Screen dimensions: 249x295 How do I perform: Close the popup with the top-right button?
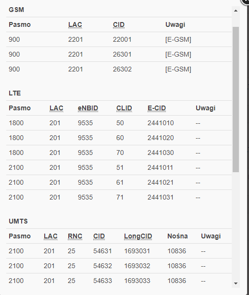click(x=246, y=2)
